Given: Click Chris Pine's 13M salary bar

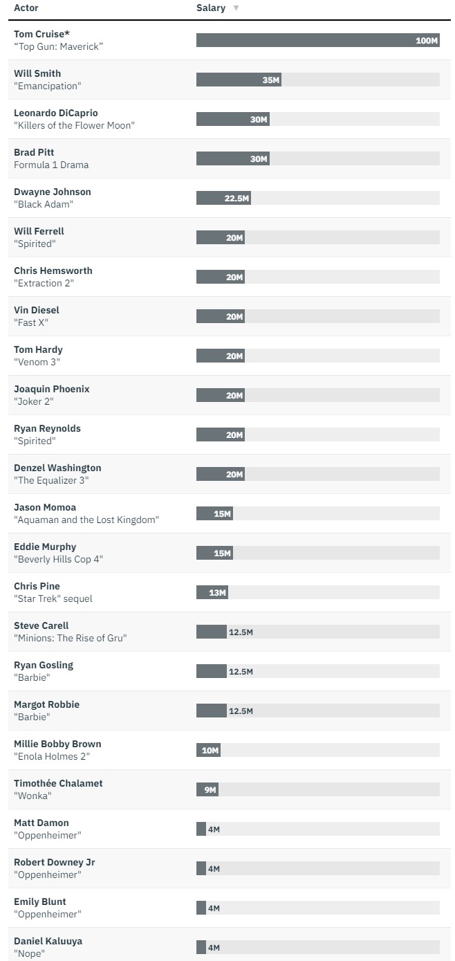Looking at the screenshot, I should point(212,592).
